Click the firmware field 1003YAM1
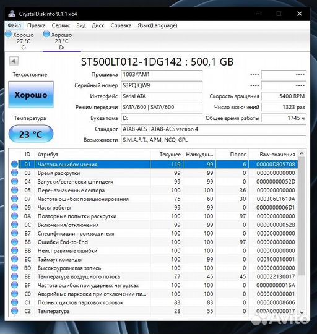This screenshot has height=334, width=317. [162, 75]
